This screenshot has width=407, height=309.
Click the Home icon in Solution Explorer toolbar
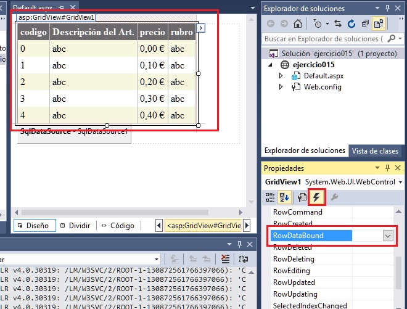pyautogui.click(x=298, y=23)
